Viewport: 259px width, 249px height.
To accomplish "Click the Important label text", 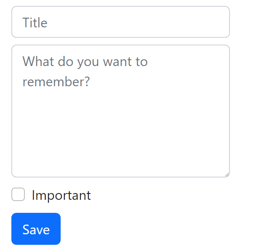I will click(61, 195).
